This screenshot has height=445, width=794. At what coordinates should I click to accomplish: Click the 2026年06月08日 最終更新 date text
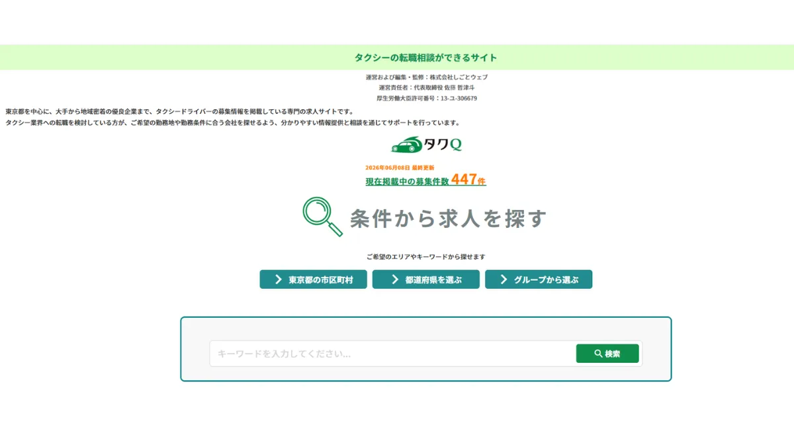(400, 168)
